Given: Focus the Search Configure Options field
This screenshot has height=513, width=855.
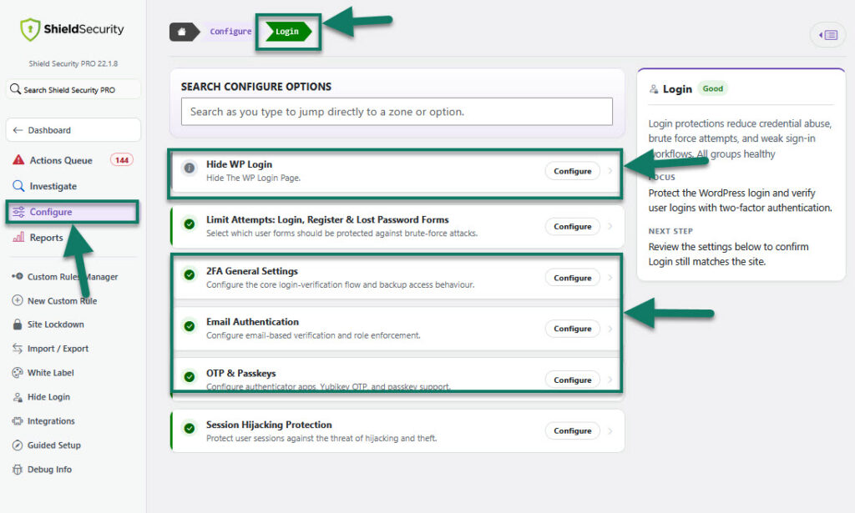Looking at the screenshot, I should click(397, 112).
